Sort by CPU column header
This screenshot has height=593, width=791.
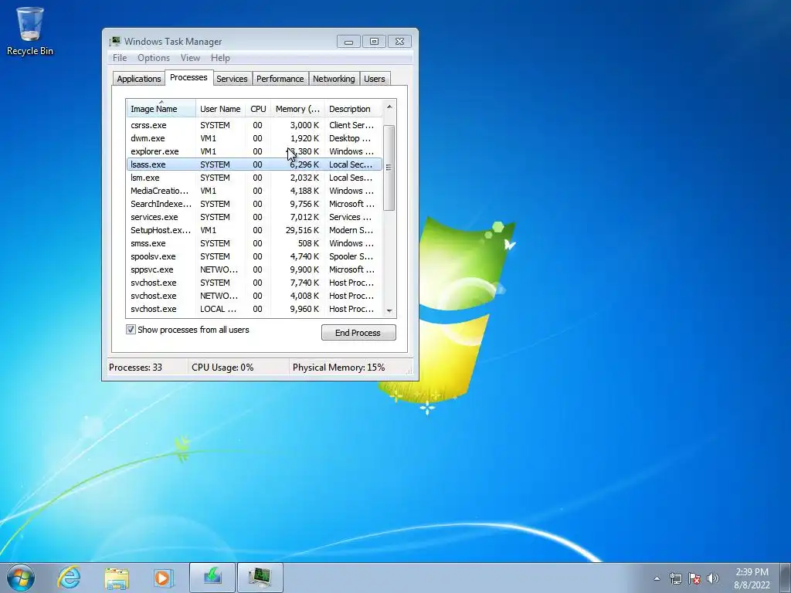coord(258,109)
